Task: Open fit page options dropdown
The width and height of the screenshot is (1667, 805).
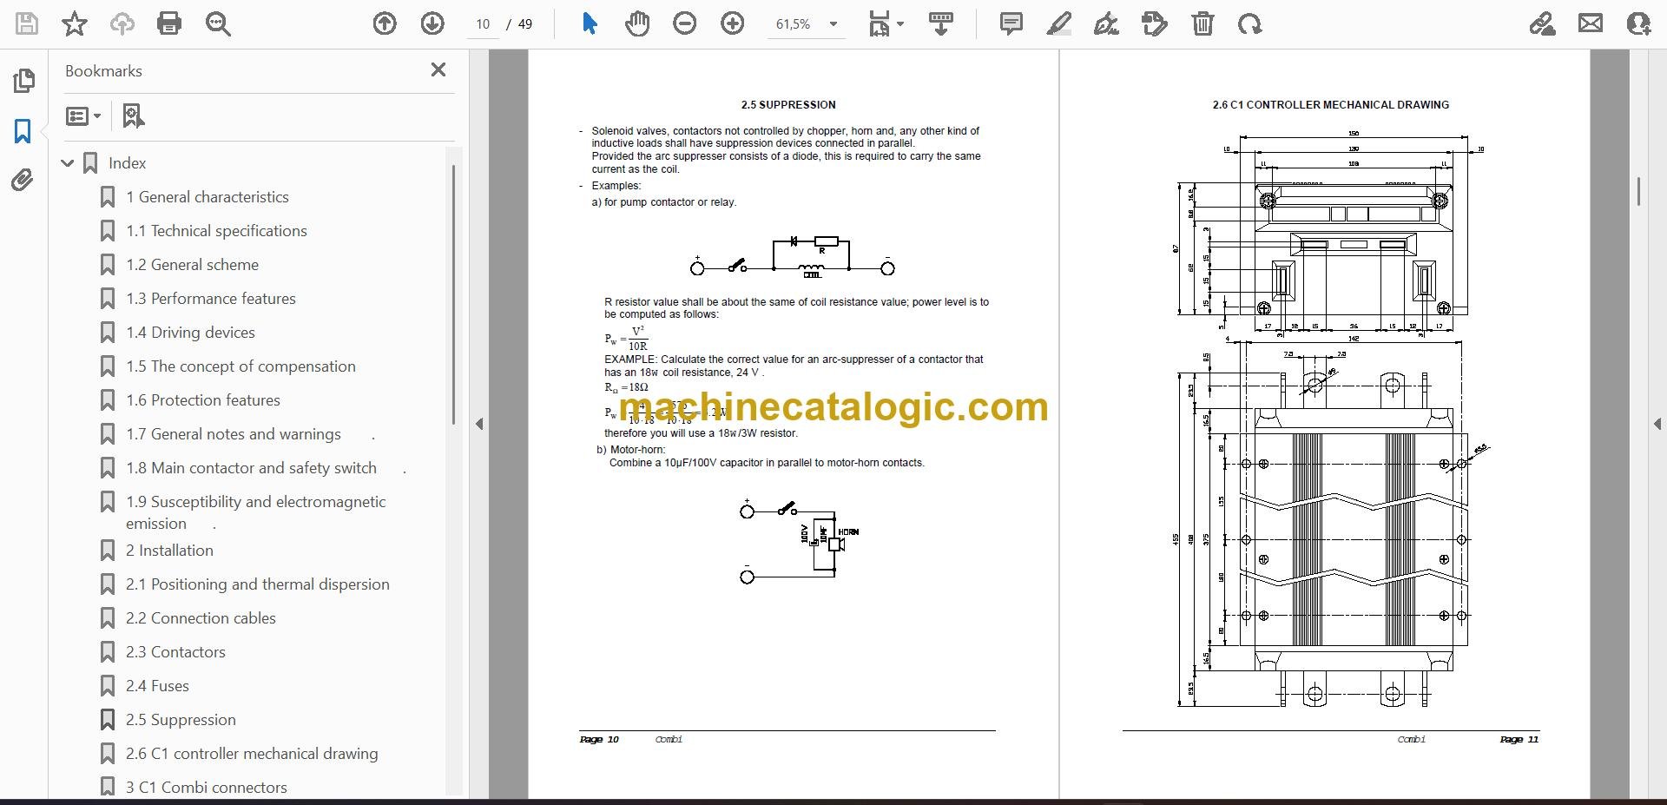Action: [886, 23]
